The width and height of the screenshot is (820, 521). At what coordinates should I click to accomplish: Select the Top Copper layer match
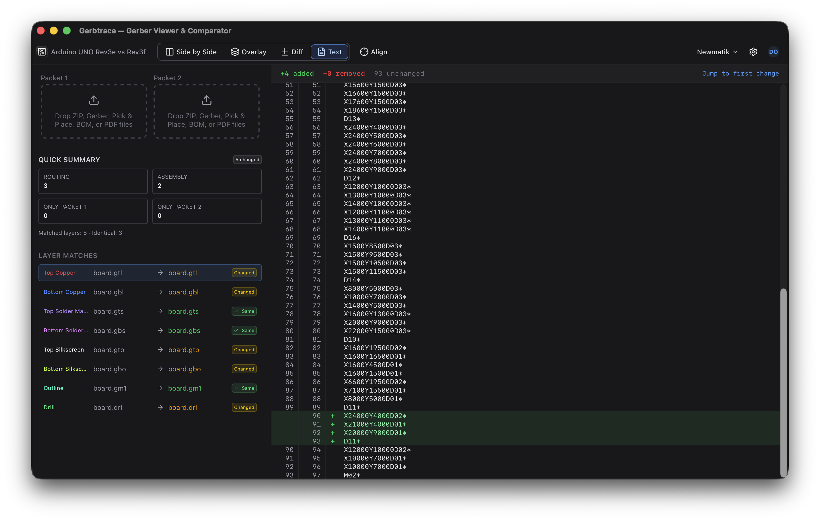[x=150, y=273]
